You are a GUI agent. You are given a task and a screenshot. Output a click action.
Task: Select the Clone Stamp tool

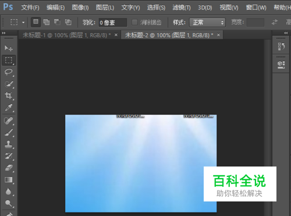click(9, 144)
